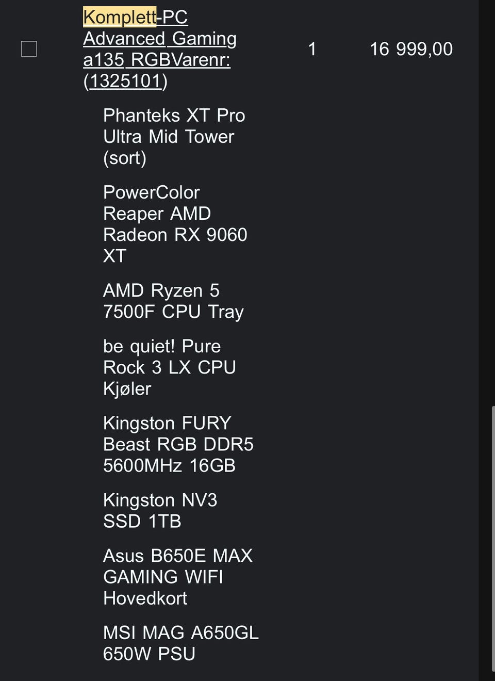The width and height of the screenshot is (495, 681).
Task: Click the Advanced Gaming link text
Action: coord(160,39)
